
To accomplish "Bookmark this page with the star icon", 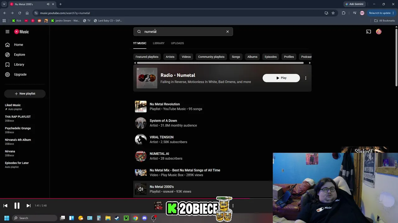I will point(333,13).
